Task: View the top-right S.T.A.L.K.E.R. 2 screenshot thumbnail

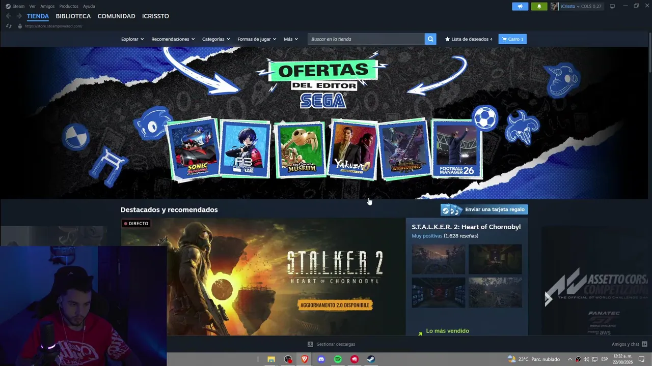Action: [495, 259]
